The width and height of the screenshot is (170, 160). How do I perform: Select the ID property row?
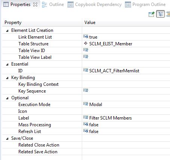point(20,71)
